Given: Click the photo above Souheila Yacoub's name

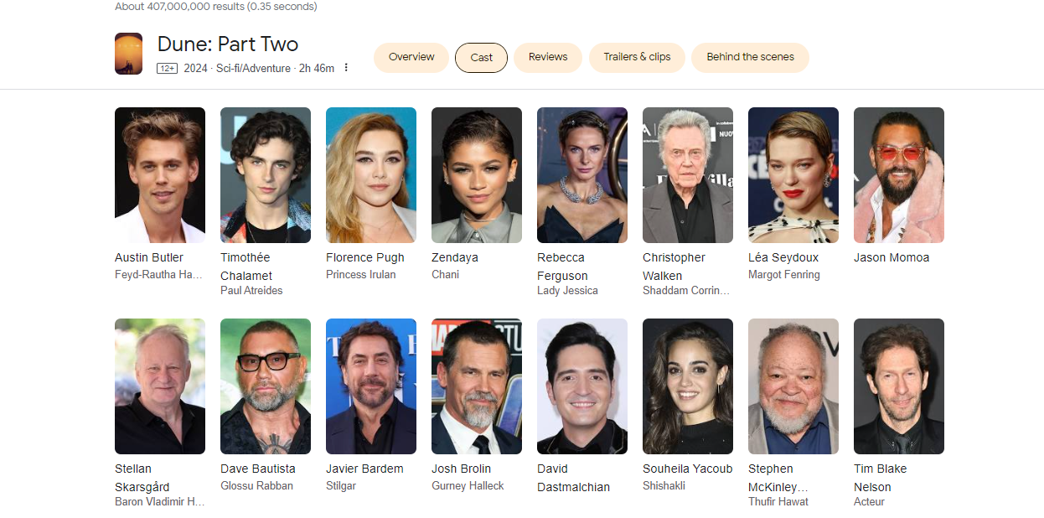Looking at the screenshot, I should coord(688,386).
